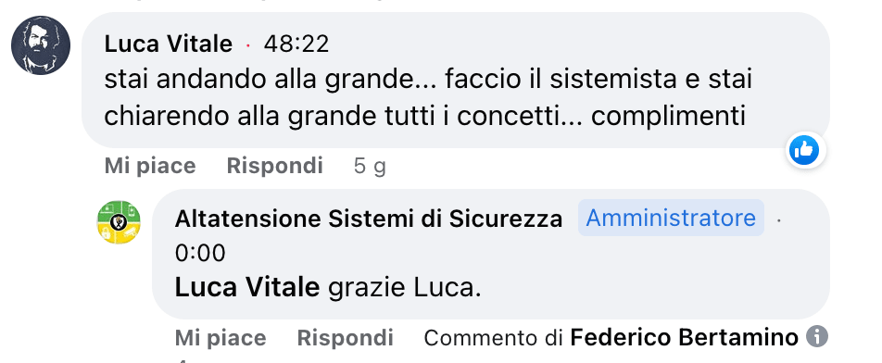Select the Amministratore badge
This screenshot has height=363, width=882.
(x=671, y=218)
